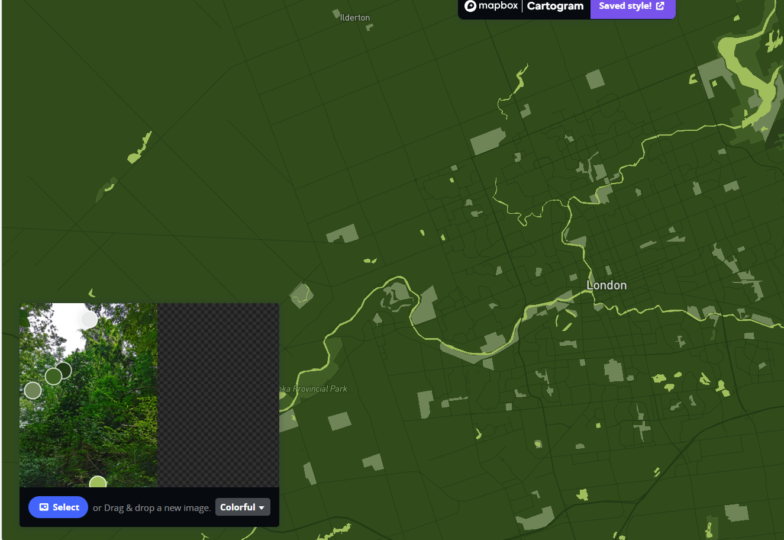The height and width of the screenshot is (540, 784).
Task: Click the Cartogram title in the top bar
Action: coord(555,6)
